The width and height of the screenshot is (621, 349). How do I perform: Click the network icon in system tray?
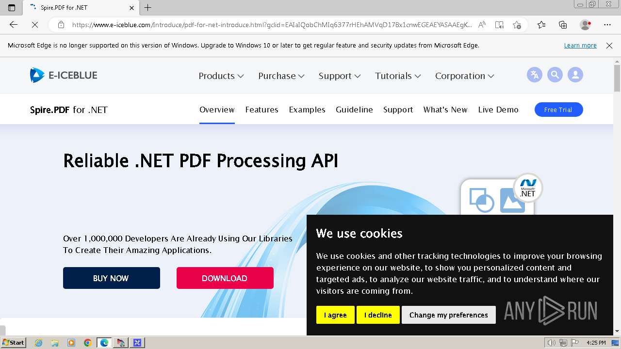(563, 343)
